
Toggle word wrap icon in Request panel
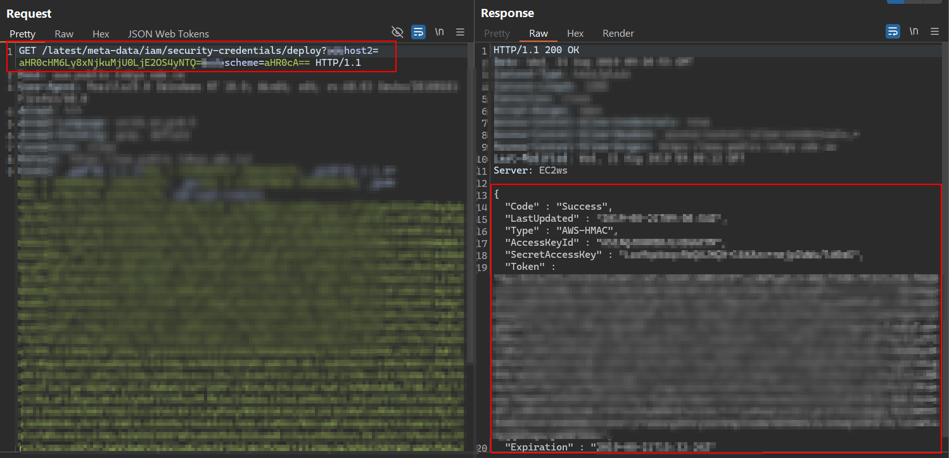click(418, 32)
